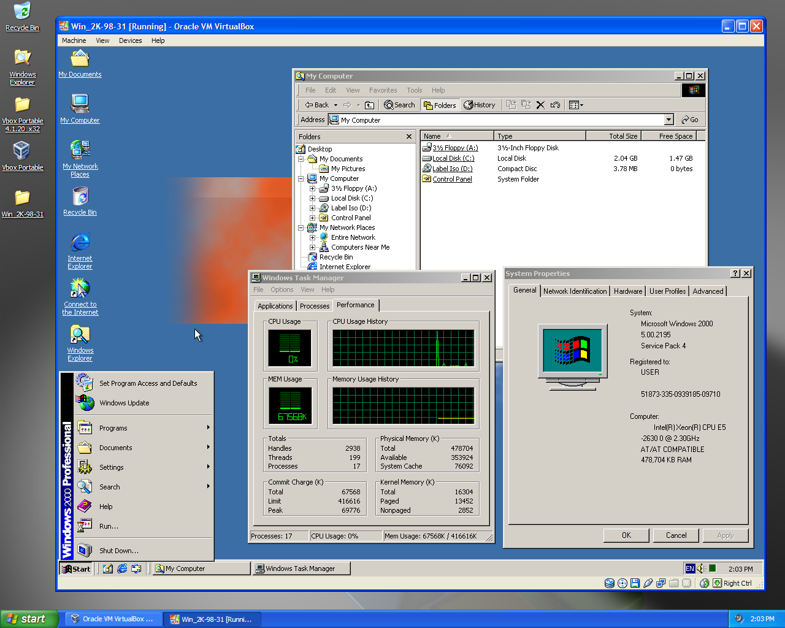Image resolution: width=785 pixels, height=628 pixels.
Task: Expand Entire Network tree node
Action: tap(313, 237)
